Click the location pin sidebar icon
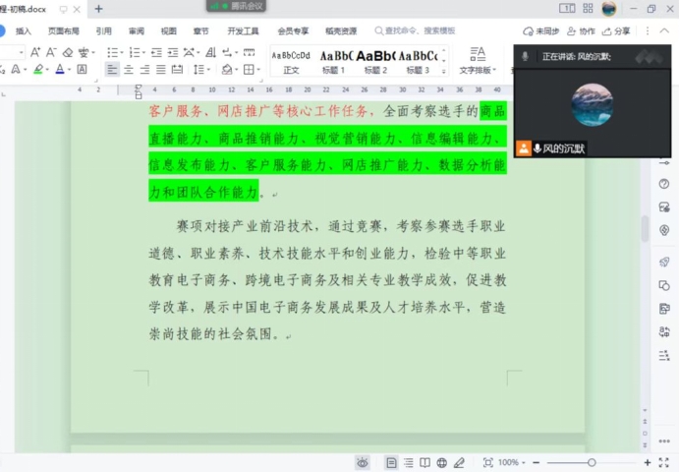The height and width of the screenshot is (472, 680). [664, 230]
